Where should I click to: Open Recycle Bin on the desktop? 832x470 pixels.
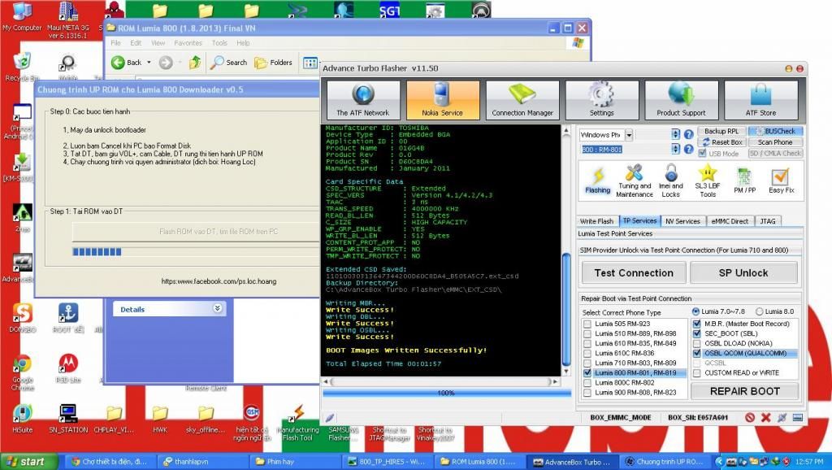[22, 67]
